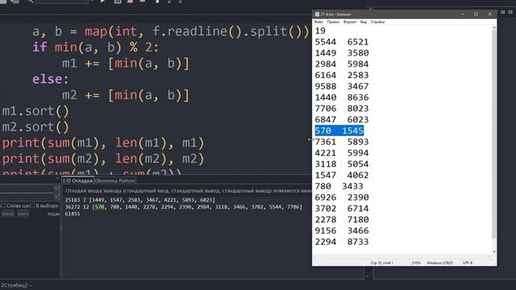Click the line '2294 8733' in Notepad
Viewport: 516px width, 290px height.
(342, 242)
